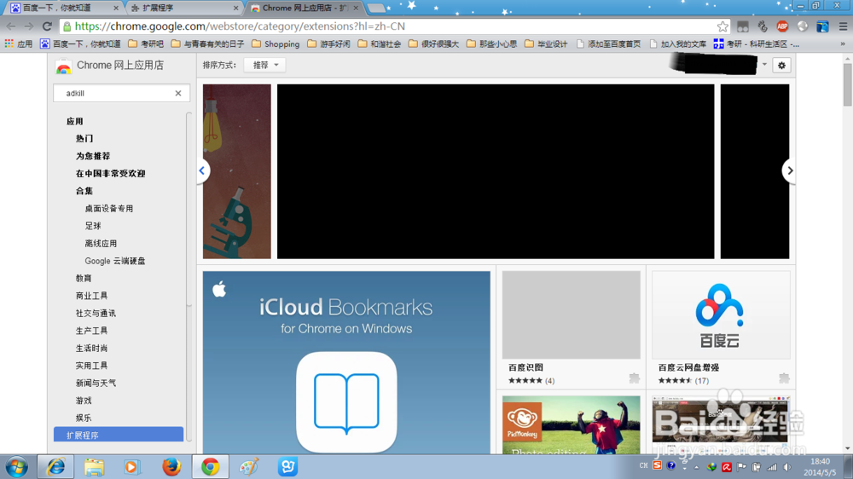
Task: Select 桌面设备专用 collection
Action: pos(109,208)
